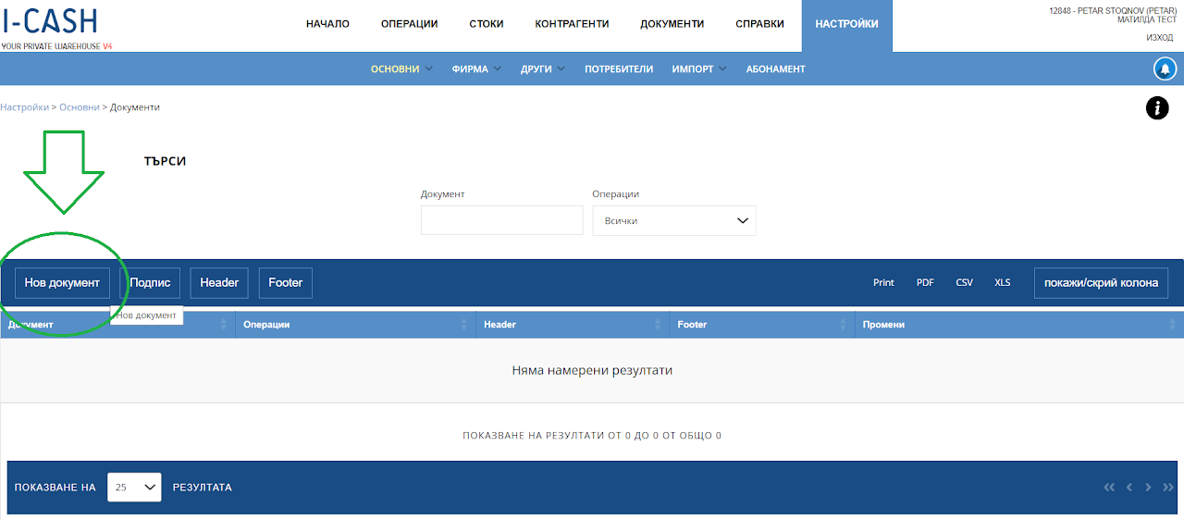Jump to last results page
Viewport: 1184px width, 520px height.
(x=1167, y=488)
